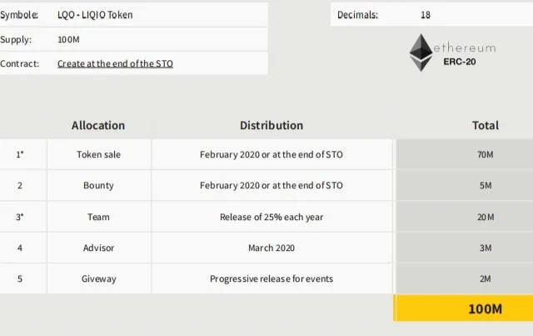
Task: Click the 70M total cell
Action: 465,154
